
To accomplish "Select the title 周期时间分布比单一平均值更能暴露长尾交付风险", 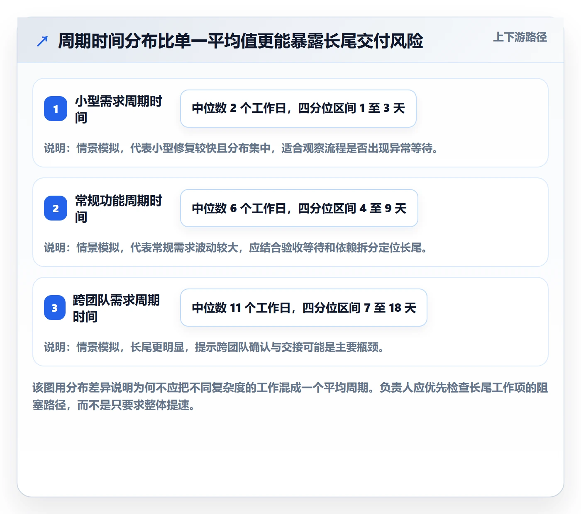I will (240, 41).
